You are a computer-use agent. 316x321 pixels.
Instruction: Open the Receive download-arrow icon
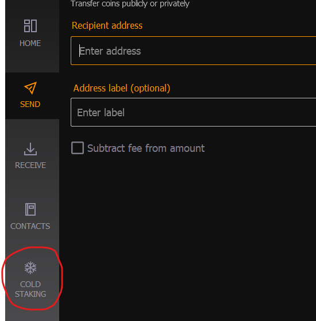pyautogui.click(x=30, y=149)
